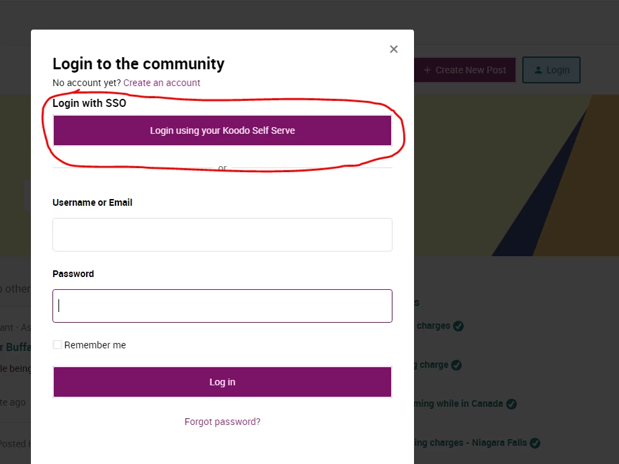Open the 'Create an account' link
The image size is (619, 464).
162,83
